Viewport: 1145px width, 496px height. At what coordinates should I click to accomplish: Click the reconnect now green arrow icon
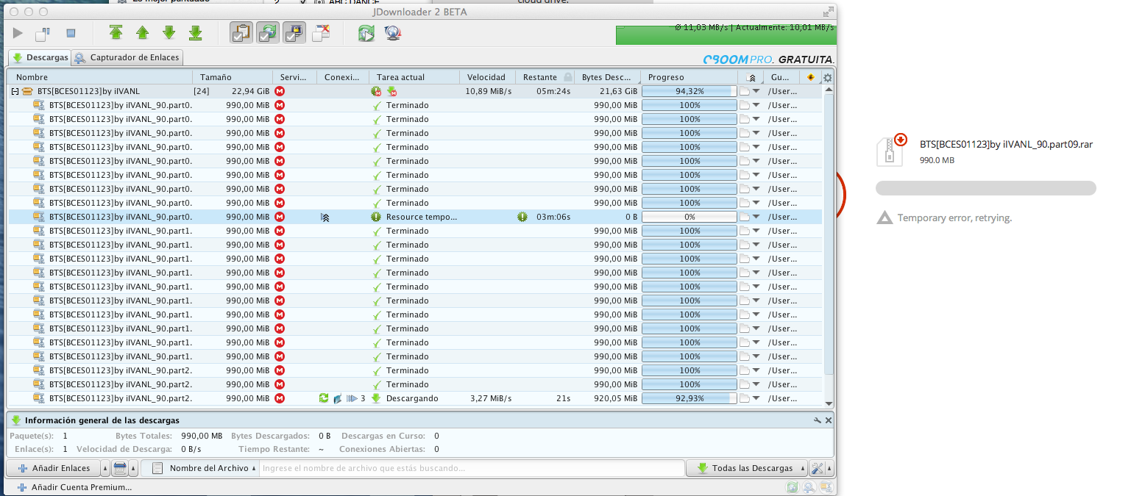click(x=366, y=33)
